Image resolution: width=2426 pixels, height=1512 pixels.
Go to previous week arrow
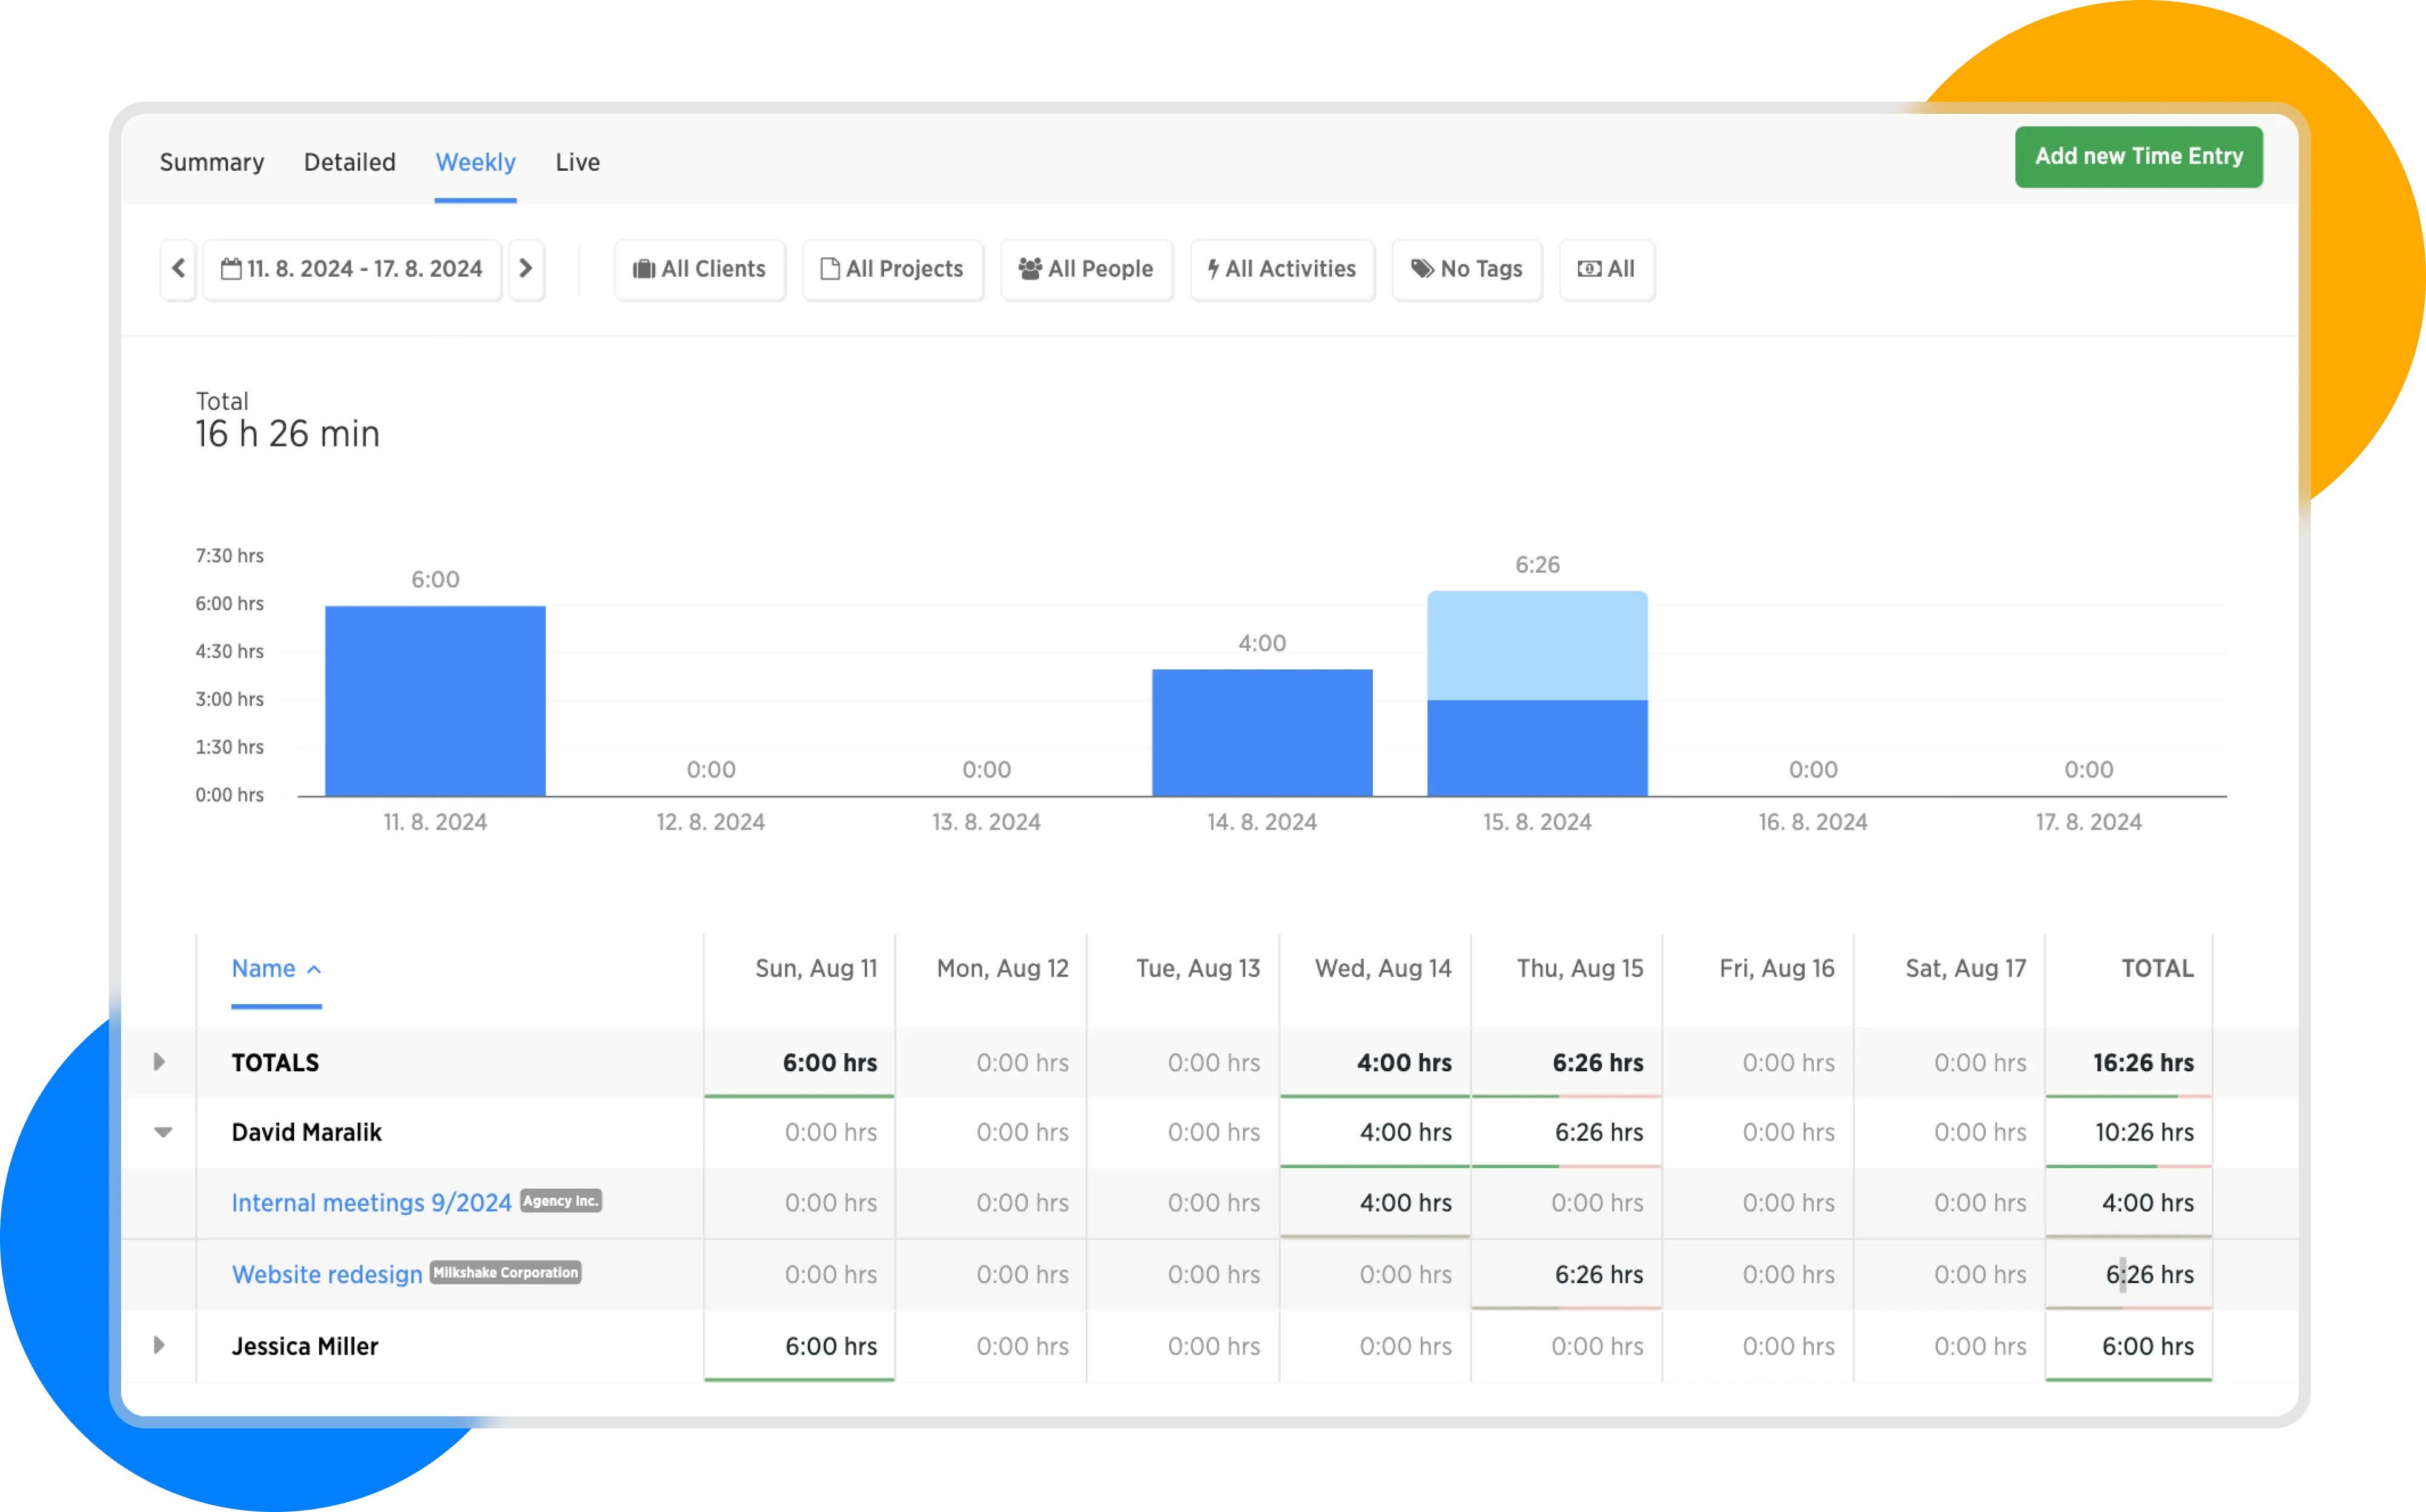[x=178, y=269]
